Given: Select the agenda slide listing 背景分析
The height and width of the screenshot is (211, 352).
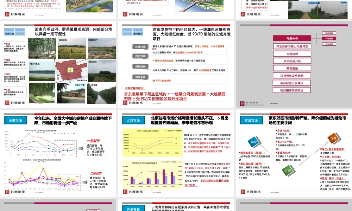Looking at the screenshot, I should tap(294, 65).
